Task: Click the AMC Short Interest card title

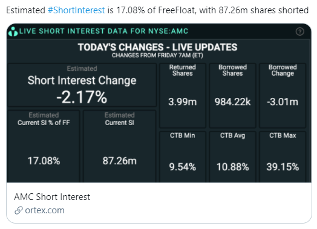Action: click(52, 197)
